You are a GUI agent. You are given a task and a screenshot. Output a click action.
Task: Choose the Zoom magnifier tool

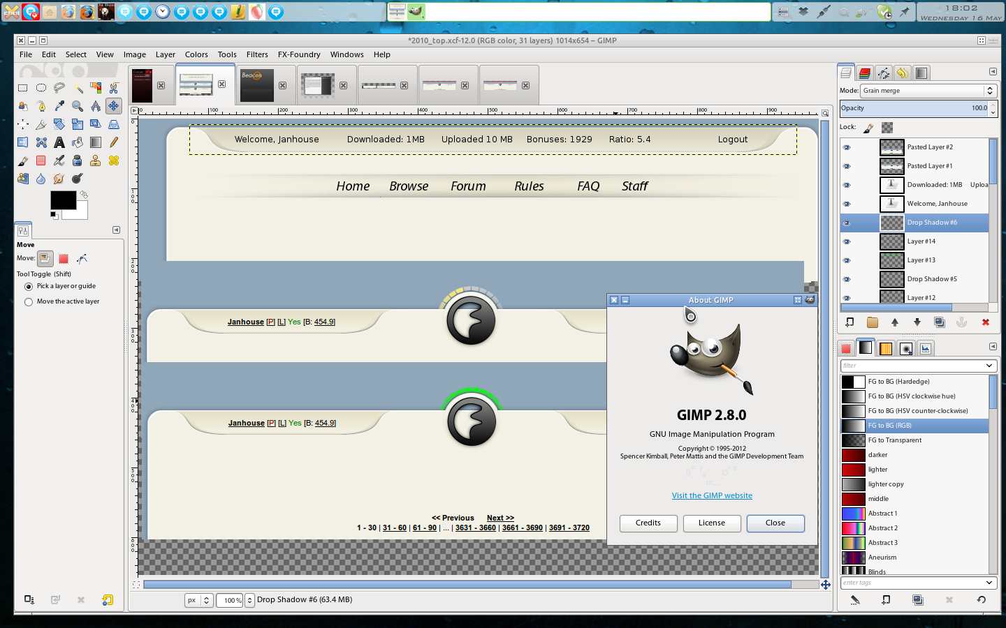[78, 106]
